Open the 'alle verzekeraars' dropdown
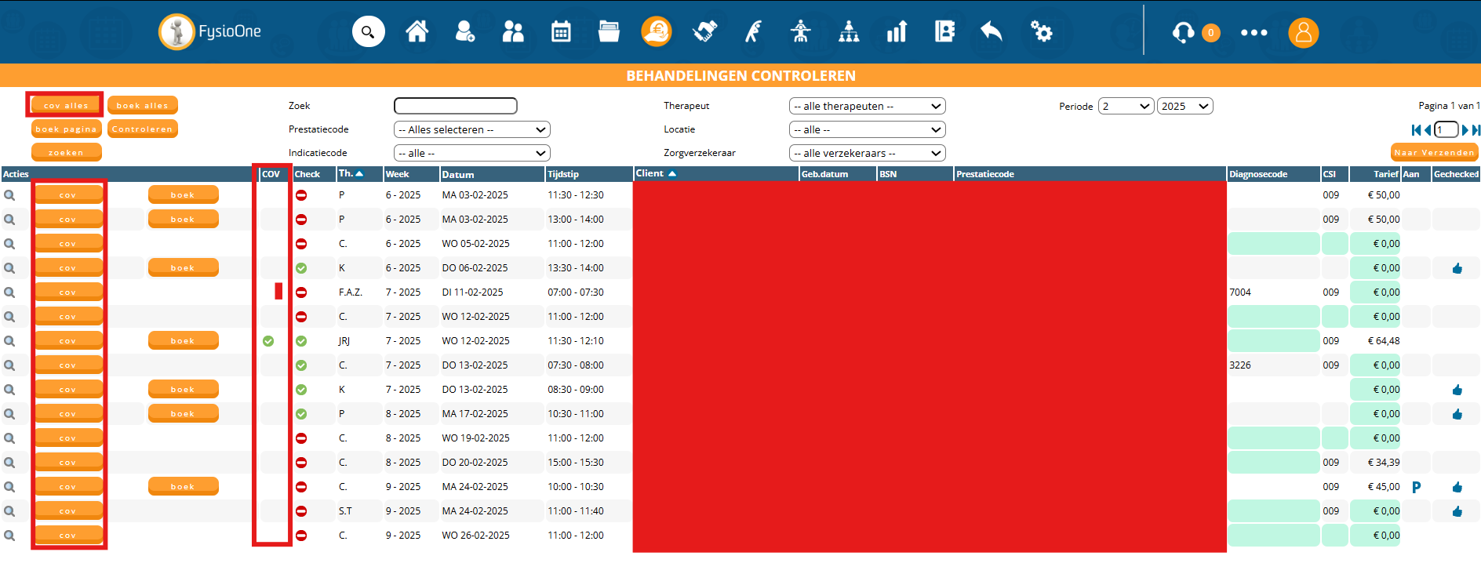Screen dimensions: 1481x563 point(867,153)
